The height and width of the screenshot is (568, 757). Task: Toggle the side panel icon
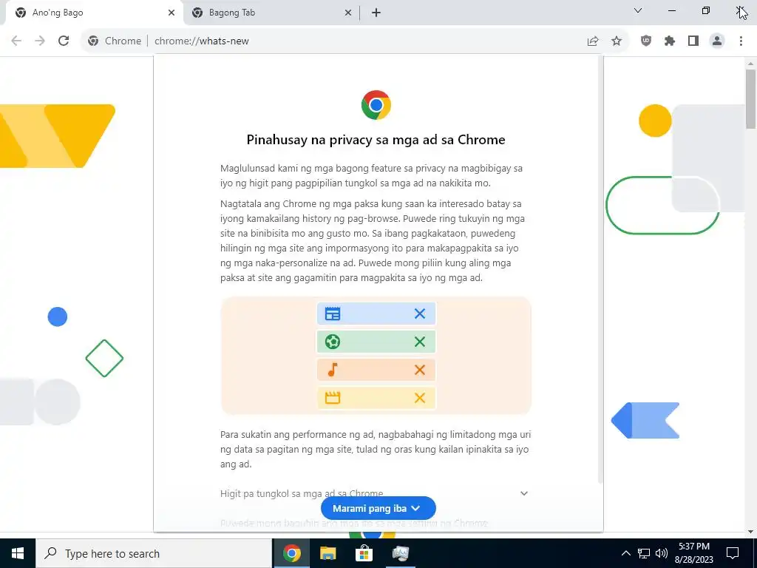click(693, 41)
